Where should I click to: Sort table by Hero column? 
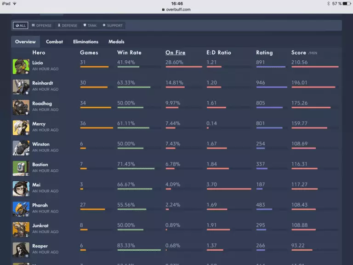(x=39, y=52)
